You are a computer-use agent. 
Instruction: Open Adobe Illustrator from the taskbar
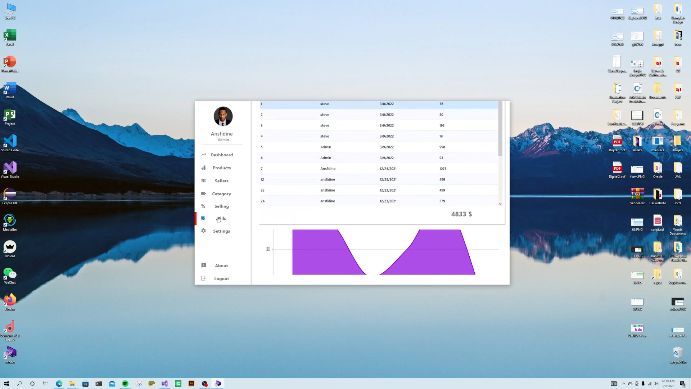point(191,383)
